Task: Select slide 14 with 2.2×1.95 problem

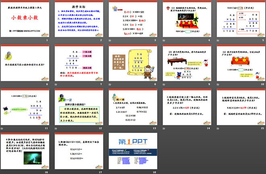Action: coord(185,107)
